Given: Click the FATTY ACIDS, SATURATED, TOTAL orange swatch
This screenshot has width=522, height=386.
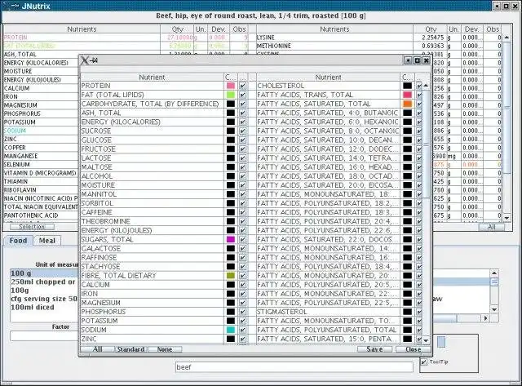Looking at the screenshot, I should (x=407, y=104).
